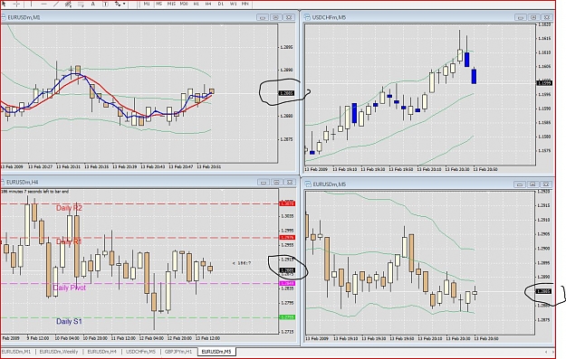Switch timeframe to M30
The width and height of the screenshot is (566, 359).
pos(184,4)
